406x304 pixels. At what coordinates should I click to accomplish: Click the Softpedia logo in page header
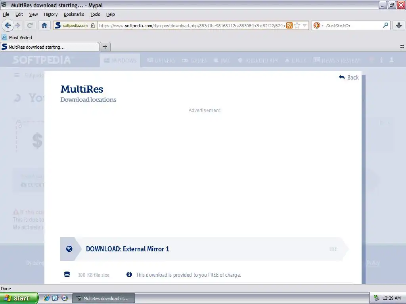[41, 60]
